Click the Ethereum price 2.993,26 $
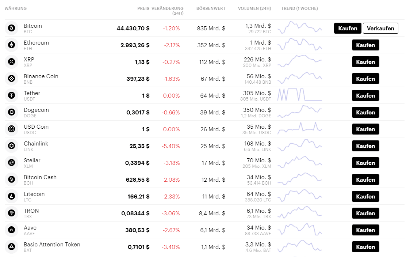This screenshot has width=406, height=257. pos(135,45)
